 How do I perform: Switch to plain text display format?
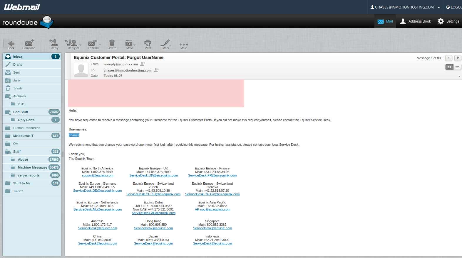[457, 67]
